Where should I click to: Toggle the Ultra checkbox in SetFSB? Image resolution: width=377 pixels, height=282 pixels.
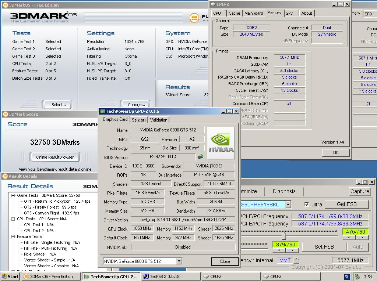coord(307,204)
